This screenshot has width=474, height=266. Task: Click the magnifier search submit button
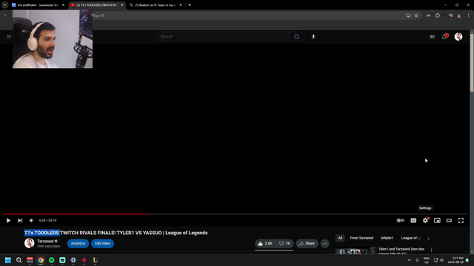point(296,36)
